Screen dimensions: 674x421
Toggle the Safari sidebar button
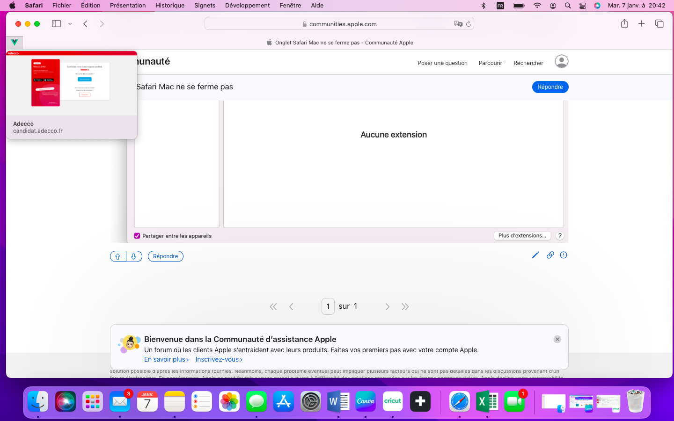[57, 24]
